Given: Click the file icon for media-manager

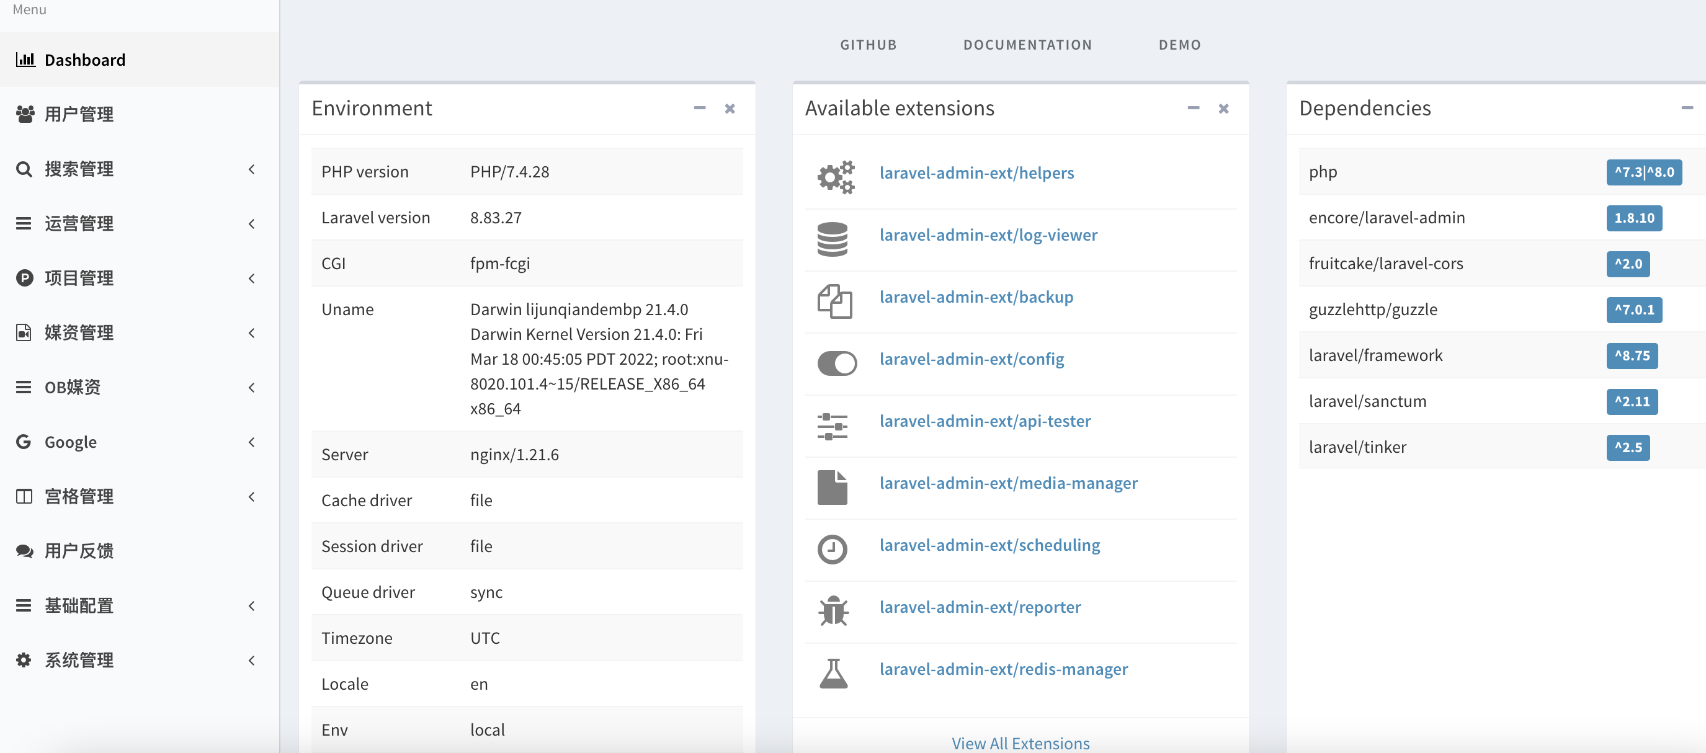Looking at the screenshot, I should [833, 488].
